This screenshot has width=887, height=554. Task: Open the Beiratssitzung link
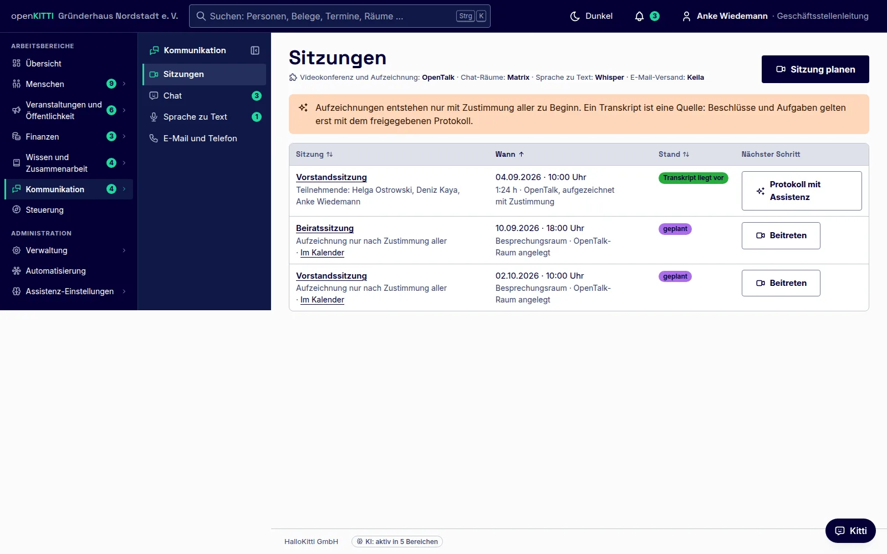pos(325,228)
